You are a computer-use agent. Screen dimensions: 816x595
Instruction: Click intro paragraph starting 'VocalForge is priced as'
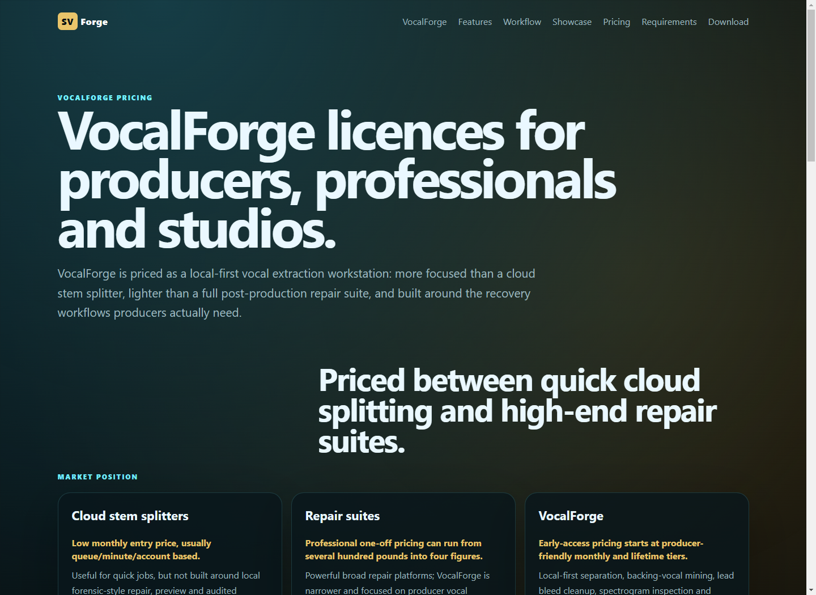(296, 293)
